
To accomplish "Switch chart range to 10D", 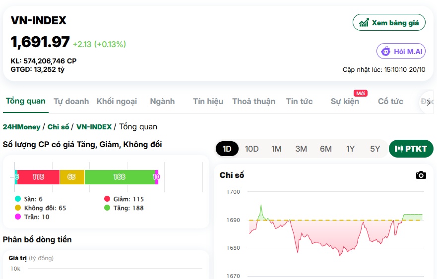I will 251,149.
